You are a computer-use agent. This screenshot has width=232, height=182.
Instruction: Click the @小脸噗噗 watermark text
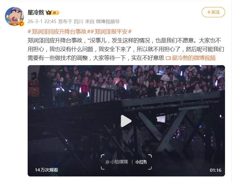117,162
